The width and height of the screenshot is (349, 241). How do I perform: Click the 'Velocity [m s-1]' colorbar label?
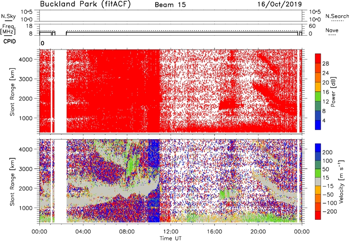(x=341, y=181)
